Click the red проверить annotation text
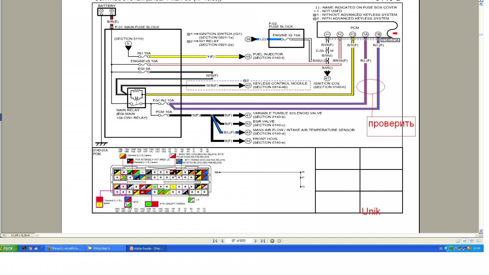The width and height of the screenshot is (489, 275). point(391,123)
